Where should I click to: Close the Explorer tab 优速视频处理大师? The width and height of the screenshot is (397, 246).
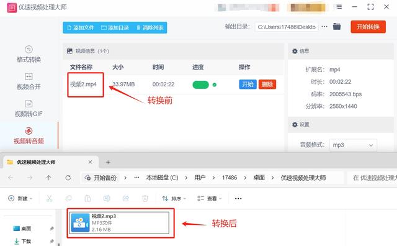coord(91,162)
